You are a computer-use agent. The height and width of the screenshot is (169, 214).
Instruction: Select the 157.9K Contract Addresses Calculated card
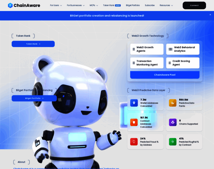tap(145, 122)
